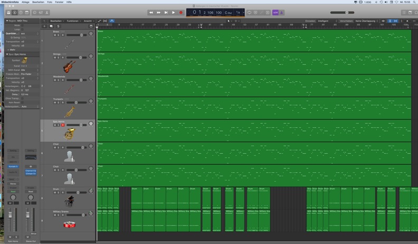
Task: Open Quick Help question mark button
Action: click(21, 13)
